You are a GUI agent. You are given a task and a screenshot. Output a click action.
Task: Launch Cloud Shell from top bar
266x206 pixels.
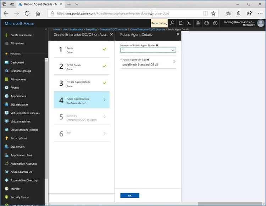point(189,23)
